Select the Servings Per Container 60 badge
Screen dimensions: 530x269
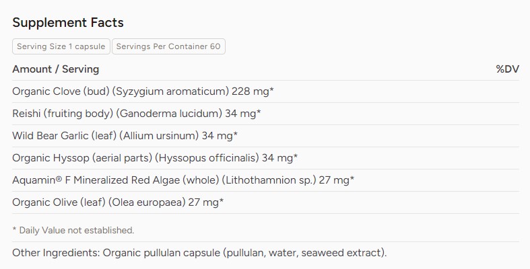pyautogui.click(x=168, y=46)
